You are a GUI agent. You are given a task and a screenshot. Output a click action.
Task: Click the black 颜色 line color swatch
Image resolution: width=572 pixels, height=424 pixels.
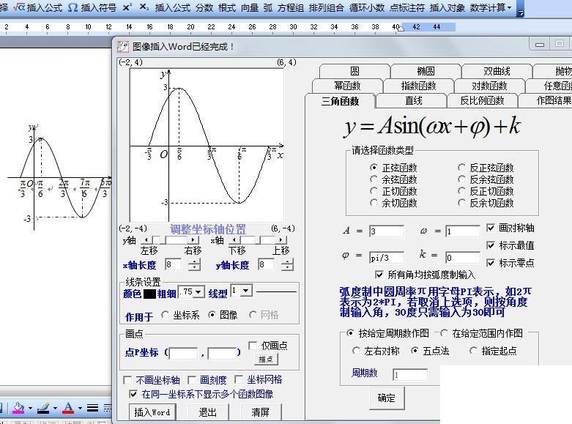pyautogui.click(x=149, y=294)
